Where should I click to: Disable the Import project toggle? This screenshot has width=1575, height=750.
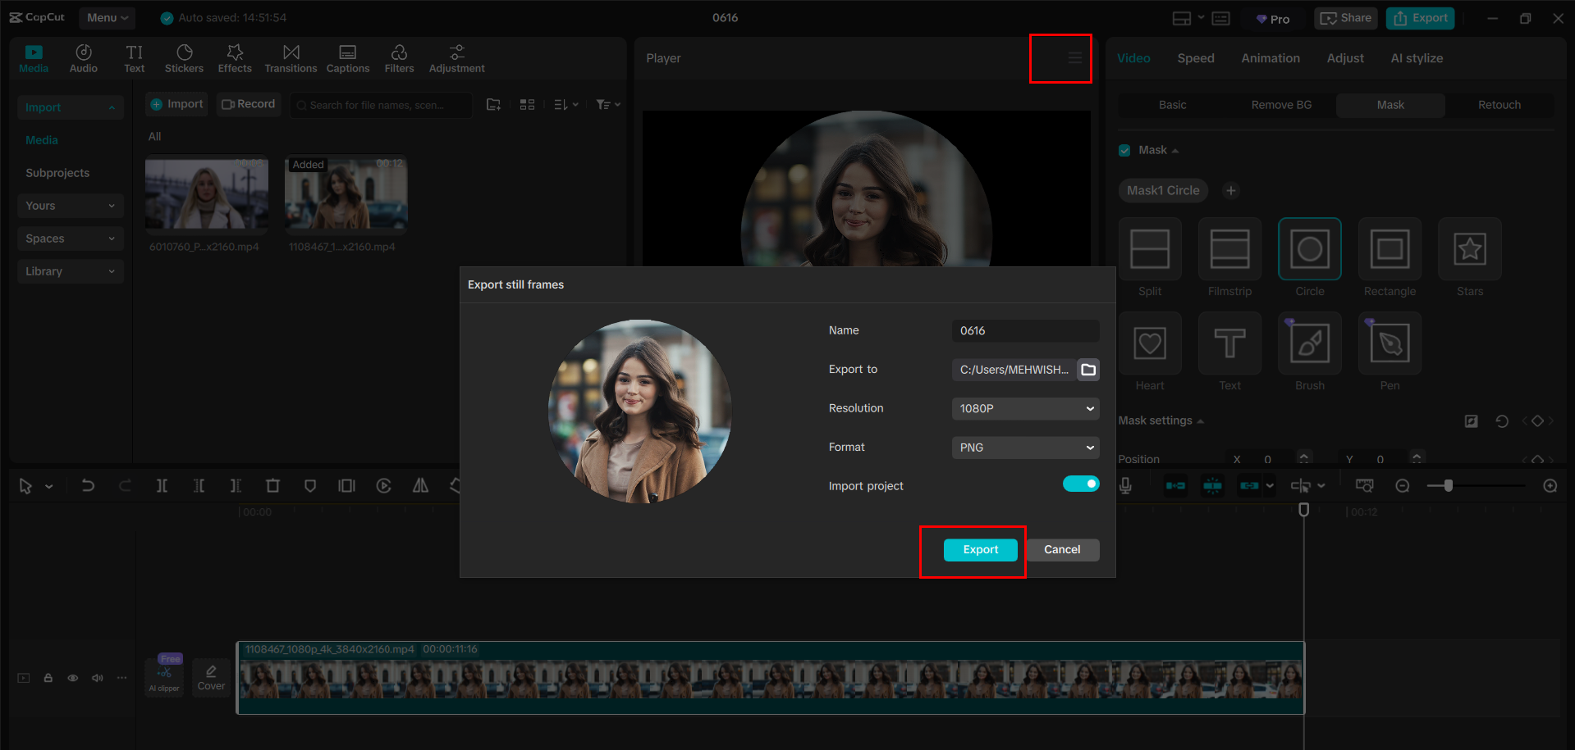pos(1080,484)
